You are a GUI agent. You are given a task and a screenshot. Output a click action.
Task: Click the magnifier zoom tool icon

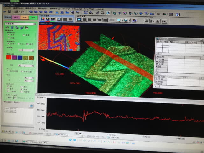103,13
